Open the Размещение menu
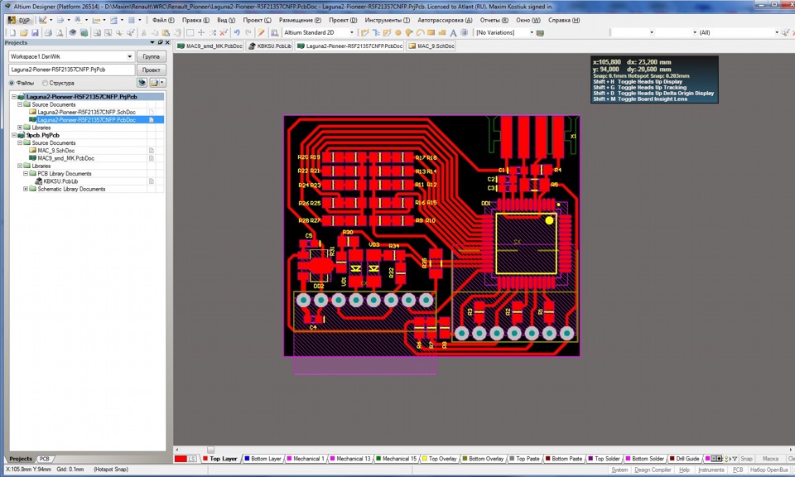 (300, 20)
